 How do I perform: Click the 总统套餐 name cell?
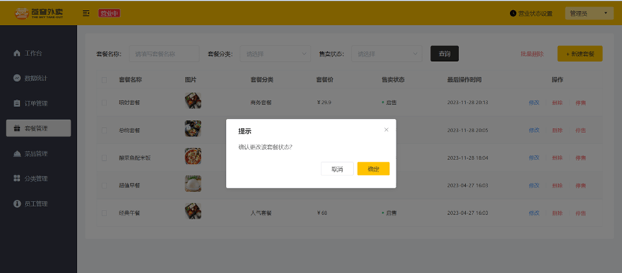point(129,130)
